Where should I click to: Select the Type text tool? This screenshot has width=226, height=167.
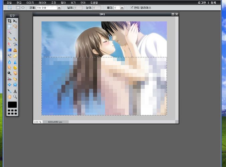[x=15, y=91]
